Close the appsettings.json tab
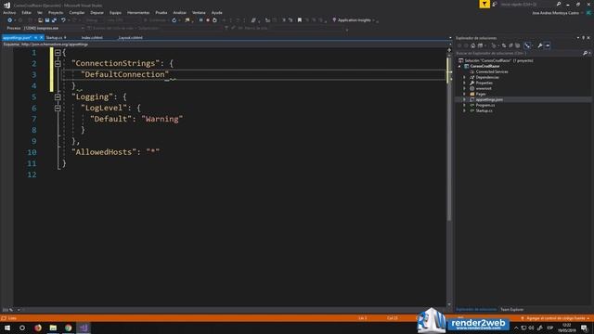Screen dimensions: 594x334 41,37
